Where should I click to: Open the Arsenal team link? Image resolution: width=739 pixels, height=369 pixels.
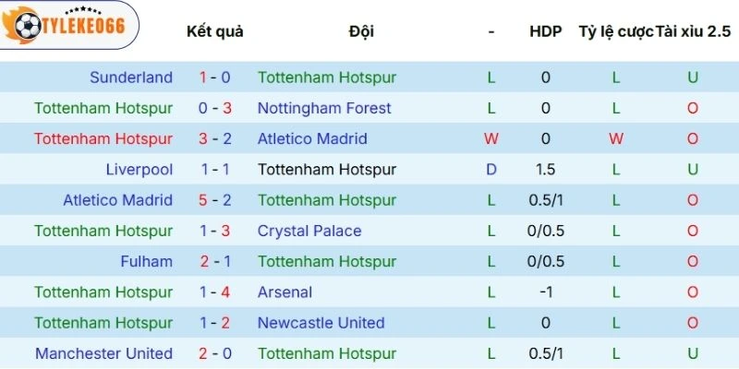coord(285,292)
